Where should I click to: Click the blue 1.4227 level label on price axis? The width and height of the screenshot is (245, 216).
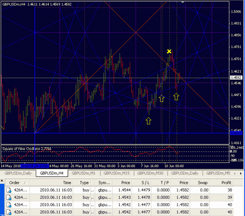(x=236, y=133)
